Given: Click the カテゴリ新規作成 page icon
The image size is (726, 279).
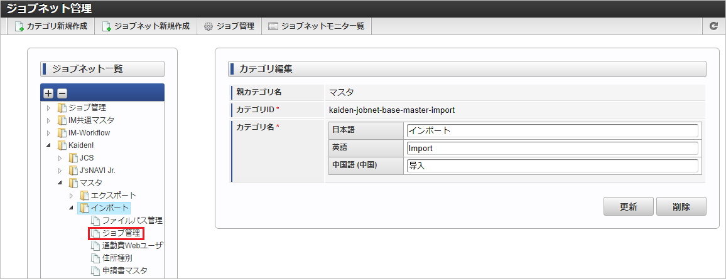Looking at the screenshot, I should (x=19, y=26).
